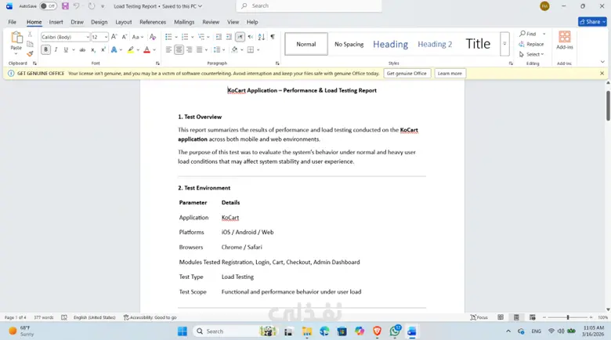The width and height of the screenshot is (611, 340).
Task: Toggle left-to-right text direction
Action: pyautogui.click(x=240, y=37)
